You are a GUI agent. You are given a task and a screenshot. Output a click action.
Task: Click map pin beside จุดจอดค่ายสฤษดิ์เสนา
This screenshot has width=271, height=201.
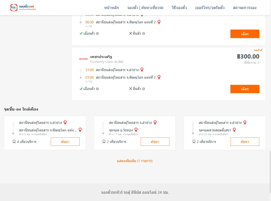tap(234, 130)
